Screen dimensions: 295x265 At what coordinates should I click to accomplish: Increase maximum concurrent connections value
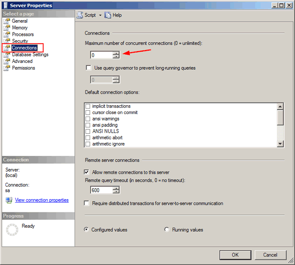[x=116, y=53]
